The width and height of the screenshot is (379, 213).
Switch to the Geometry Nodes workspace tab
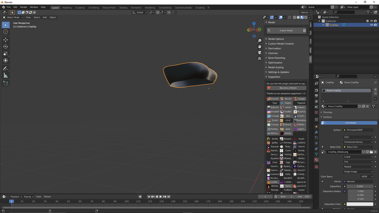coord(183,8)
